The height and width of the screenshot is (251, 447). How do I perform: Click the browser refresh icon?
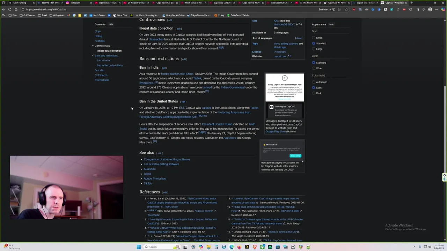pos(10,9)
